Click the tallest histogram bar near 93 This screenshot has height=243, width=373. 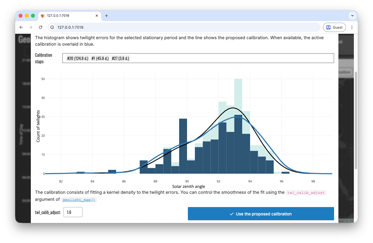click(238, 97)
